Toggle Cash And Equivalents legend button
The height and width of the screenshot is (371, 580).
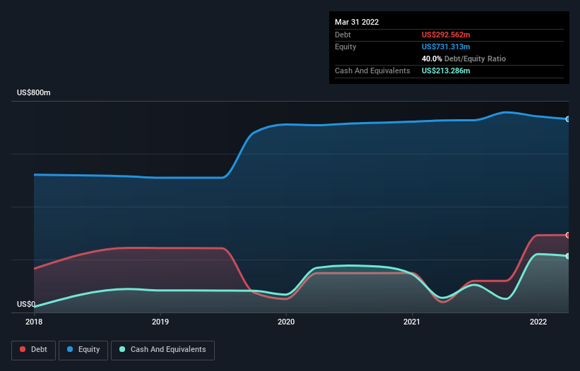pyautogui.click(x=162, y=350)
